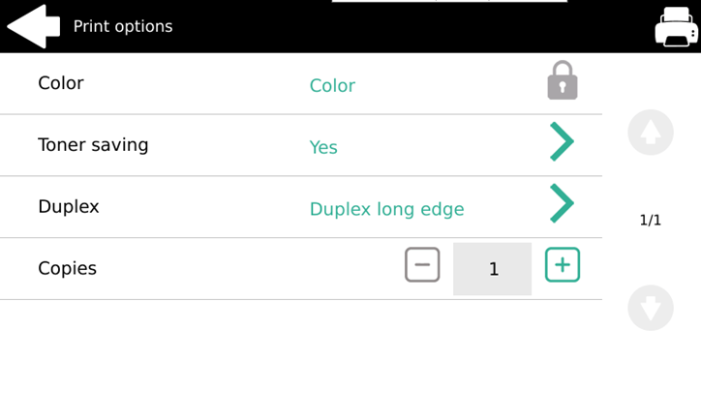Select the Toner saving Yes value
Viewport: 701px width, 419px height.
coord(323,147)
